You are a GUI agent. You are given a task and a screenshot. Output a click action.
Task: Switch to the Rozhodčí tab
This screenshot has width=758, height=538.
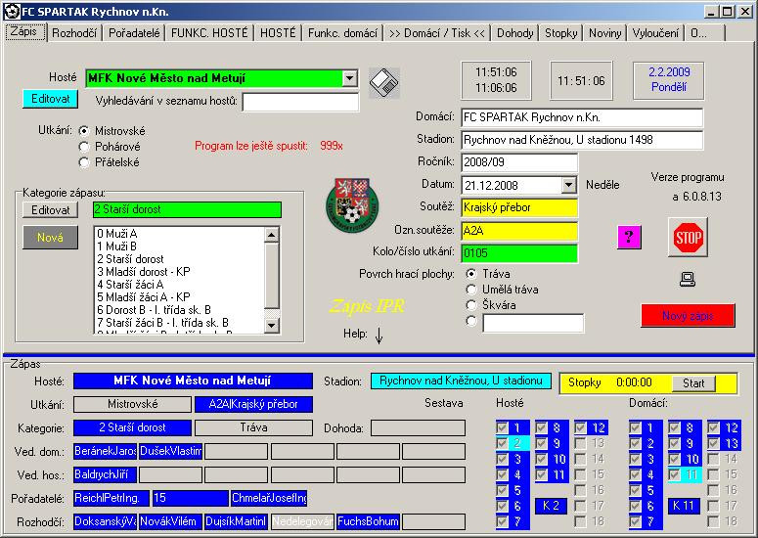click(74, 33)
